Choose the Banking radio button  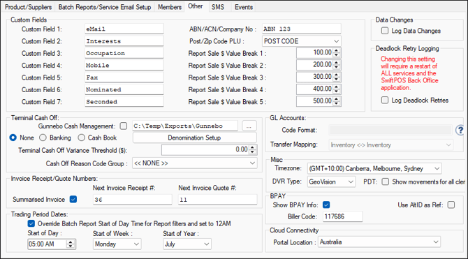(x=43, y=138)
